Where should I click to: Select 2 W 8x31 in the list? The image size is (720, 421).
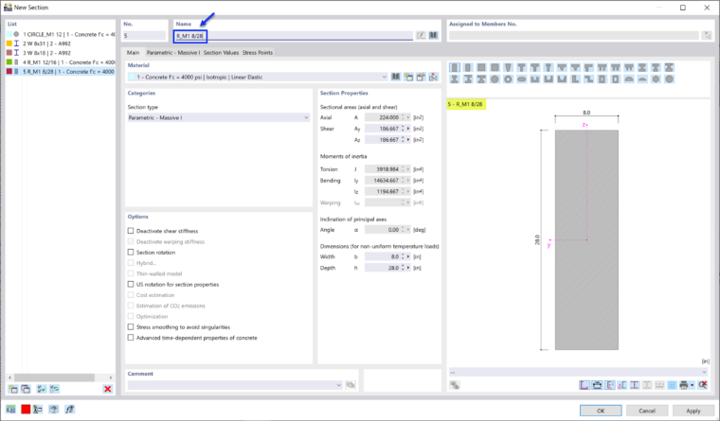pyautogui.click(x=61, y=44)
